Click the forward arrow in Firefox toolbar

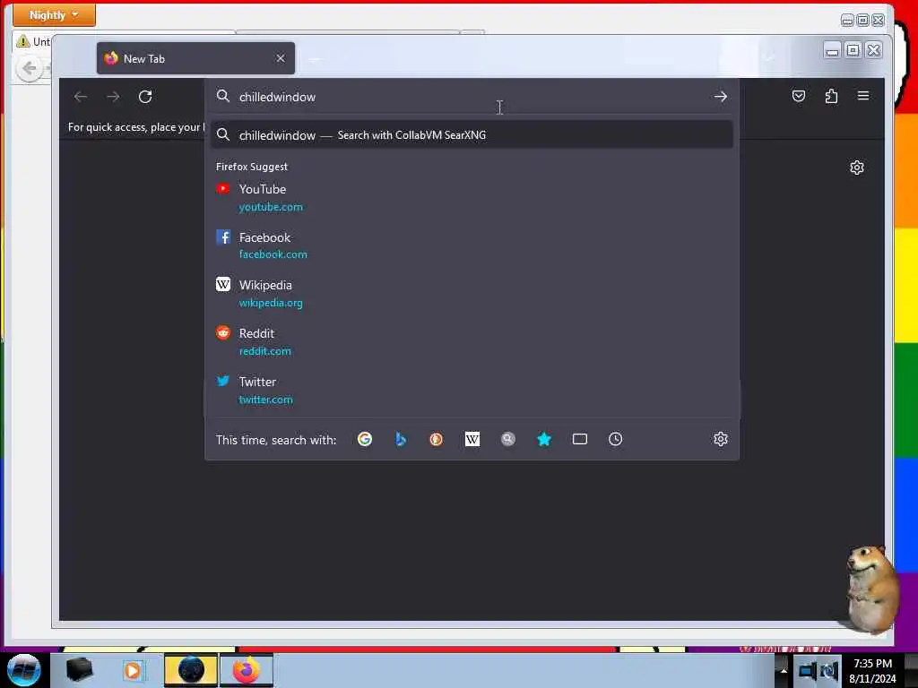click(113, 97)
